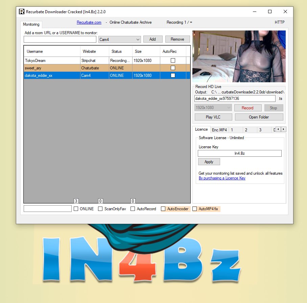Click the Add button
Screen dimensions: 307x303
(x=153, y=39)
